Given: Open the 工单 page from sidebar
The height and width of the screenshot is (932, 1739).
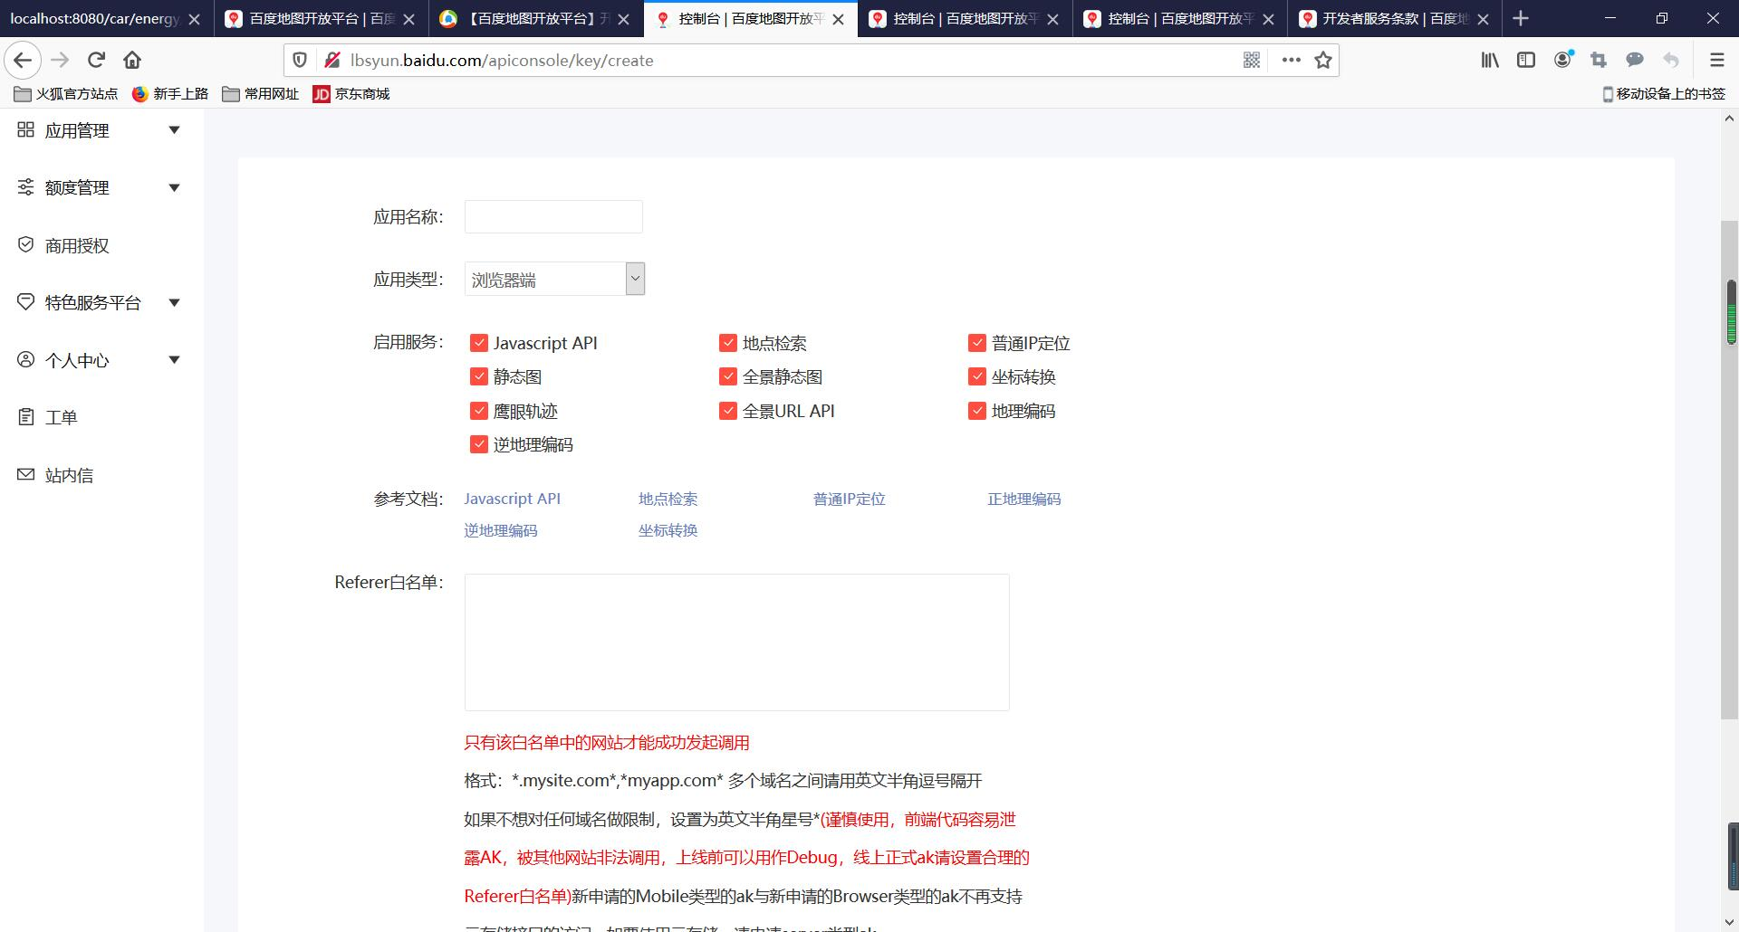Looking at the screenshot, I should pyautogui.click(x=61, y=416).
